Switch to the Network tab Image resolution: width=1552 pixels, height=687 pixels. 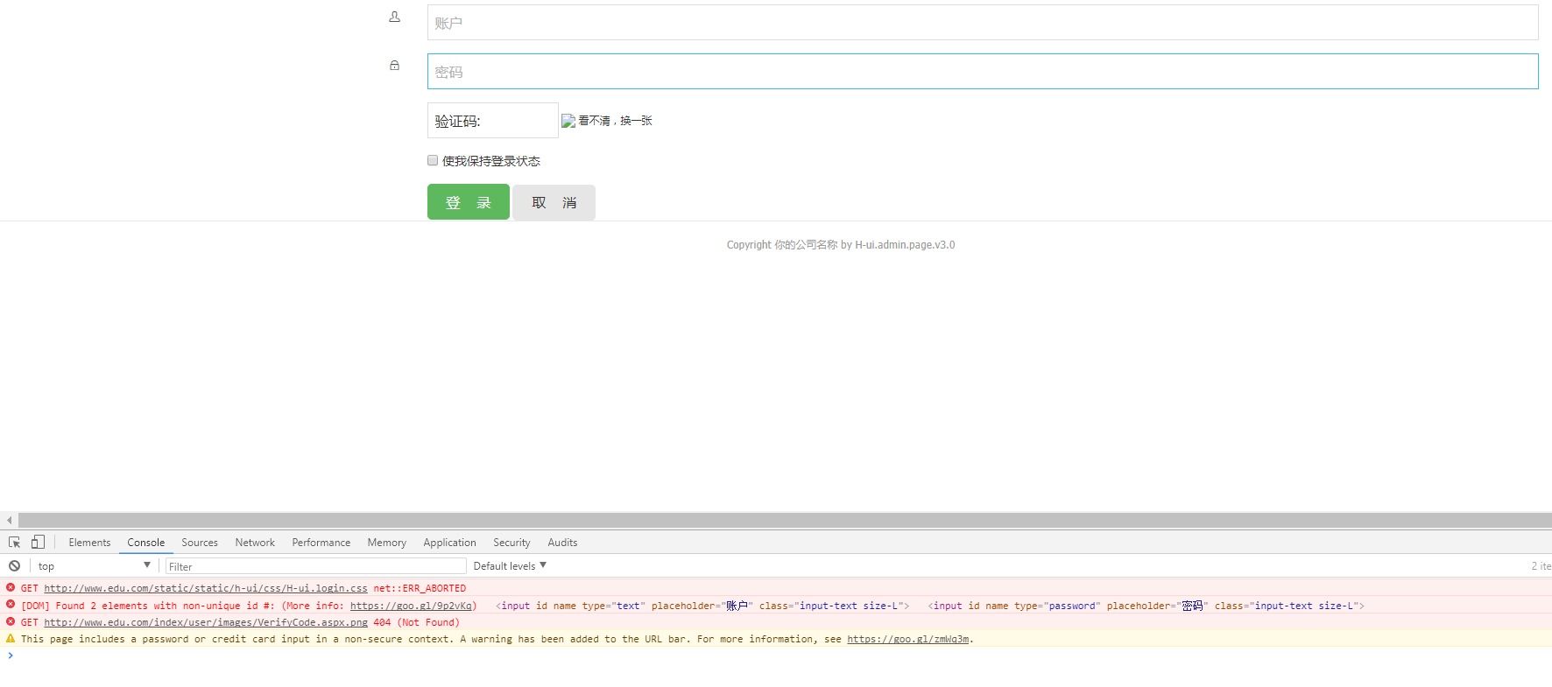click(255, 543)
